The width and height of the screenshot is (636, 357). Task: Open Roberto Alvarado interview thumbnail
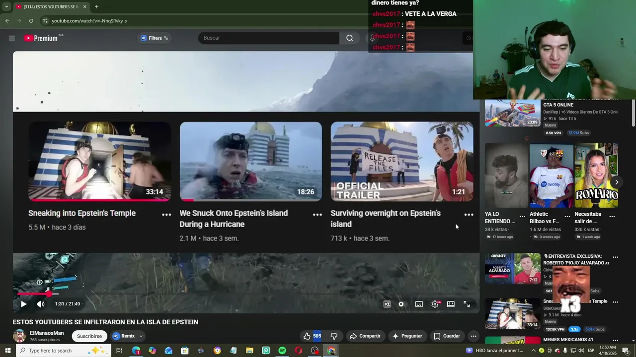(513, 269)
